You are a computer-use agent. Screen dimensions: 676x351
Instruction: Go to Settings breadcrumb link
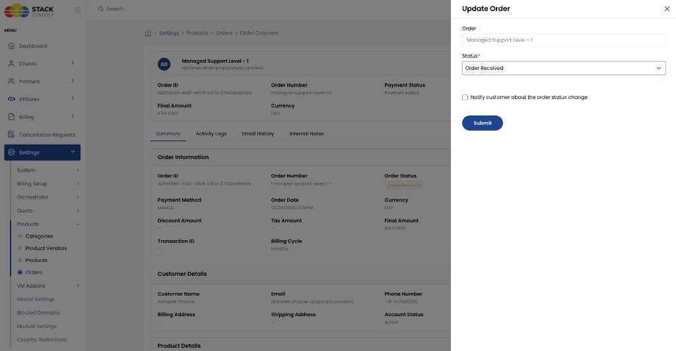[169, 33]
